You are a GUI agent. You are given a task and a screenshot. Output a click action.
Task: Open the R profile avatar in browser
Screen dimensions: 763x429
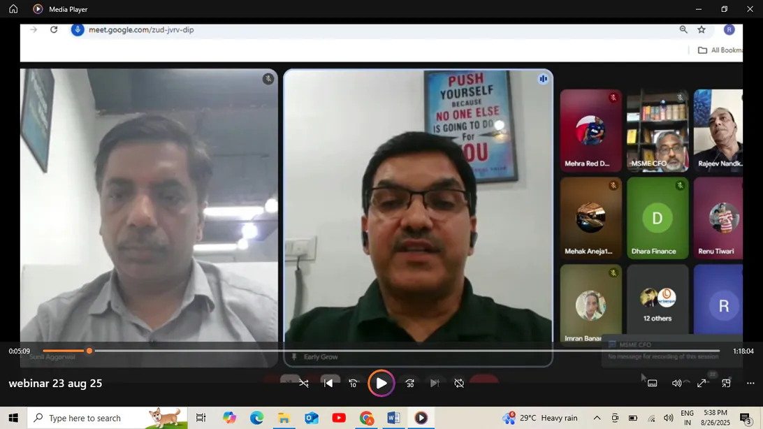[729, 29]
